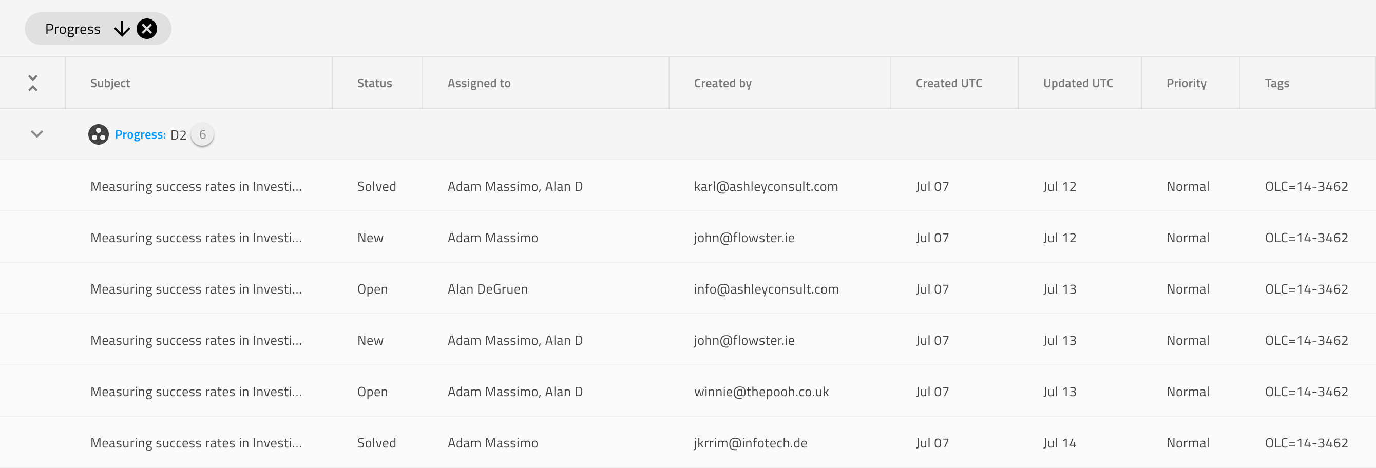Select row assigned to Alan DeGruen
Screen dimensions: 1376x468
click(x=487, y=289)
